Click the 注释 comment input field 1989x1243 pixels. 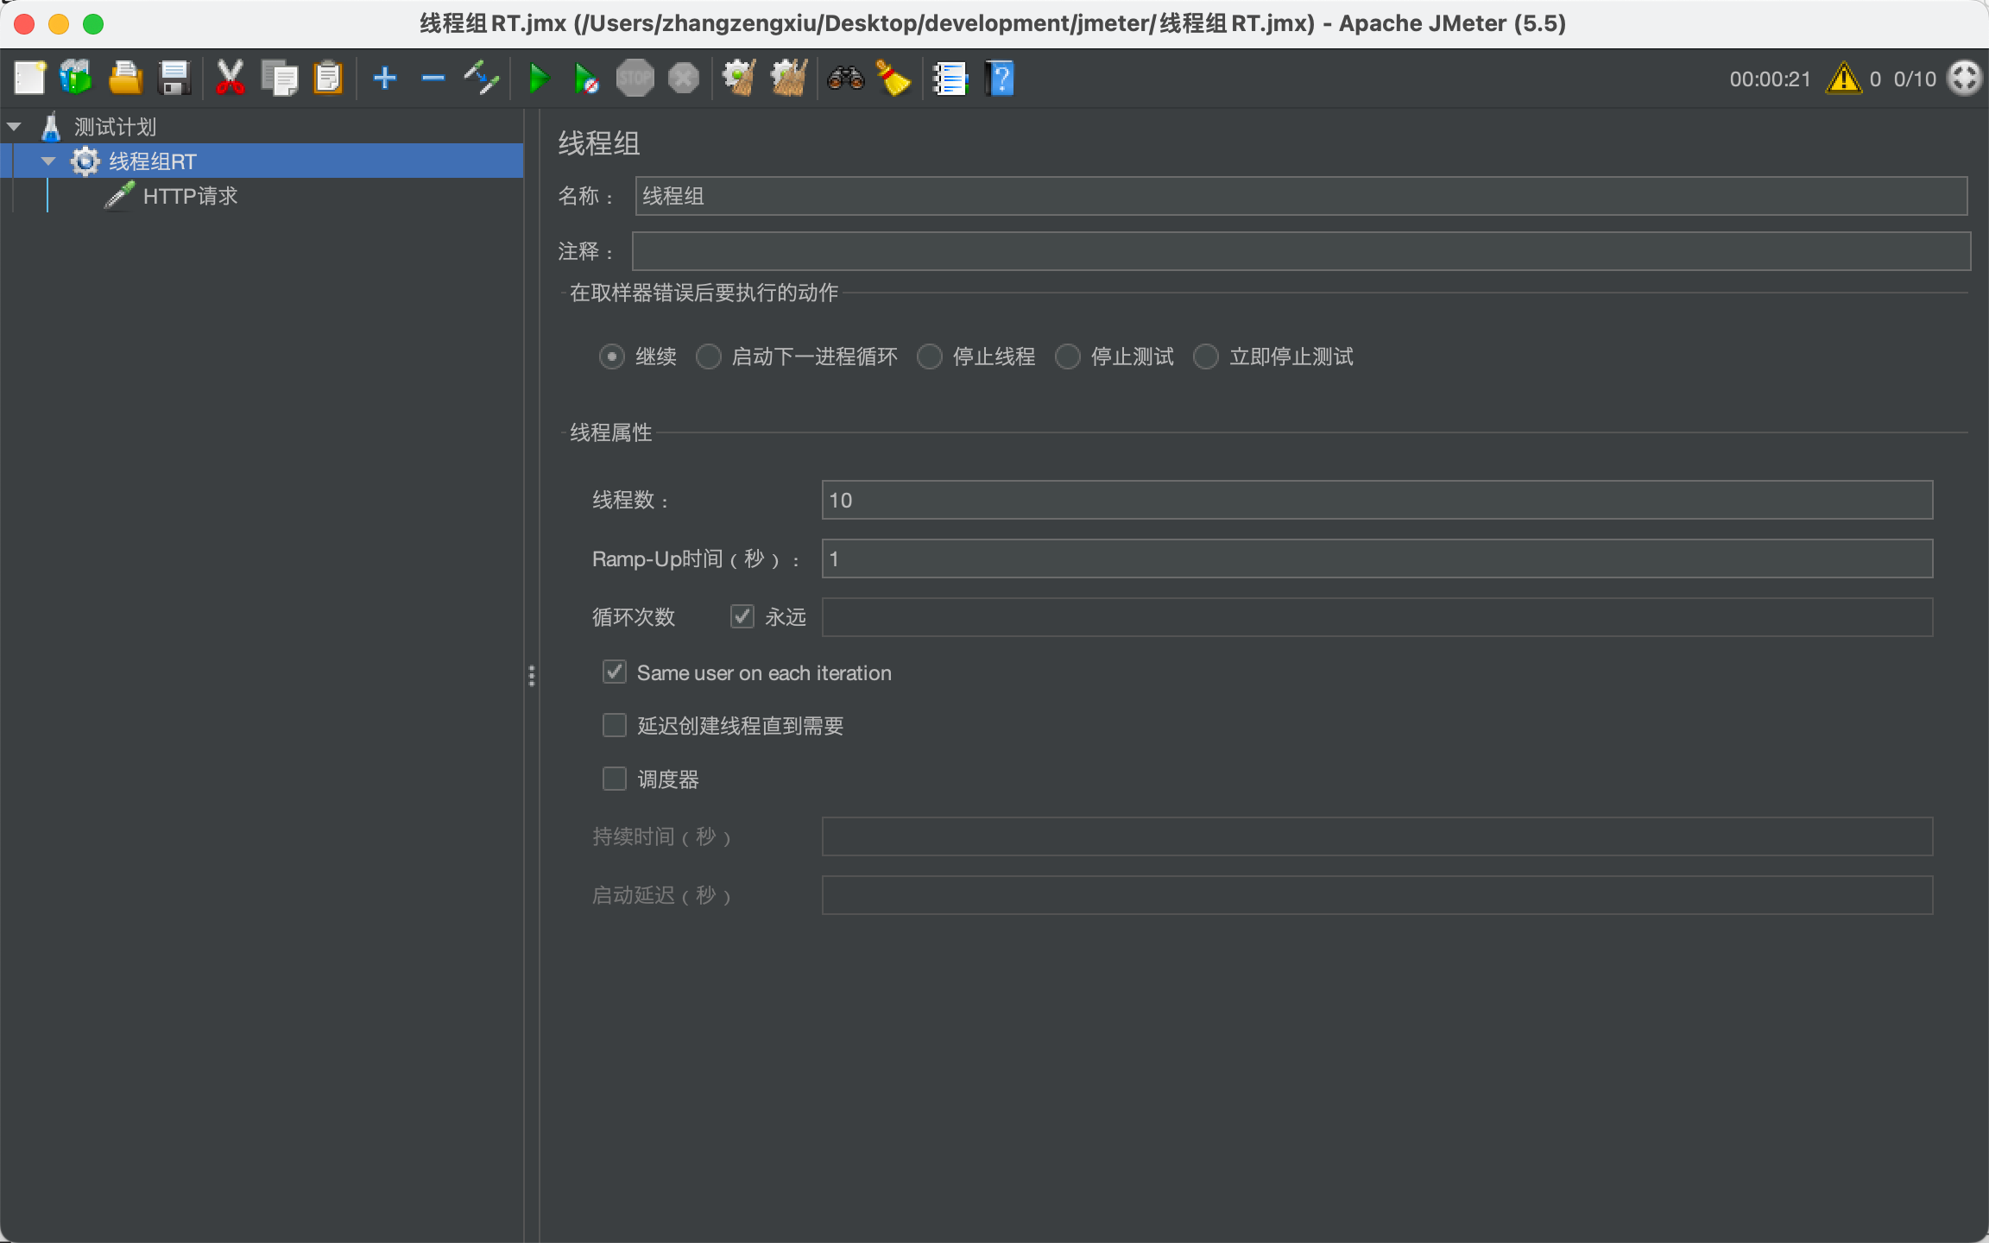(1301, 251)
